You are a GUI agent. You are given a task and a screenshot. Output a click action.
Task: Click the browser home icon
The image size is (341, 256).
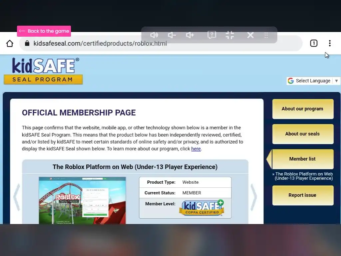[10, 43]
